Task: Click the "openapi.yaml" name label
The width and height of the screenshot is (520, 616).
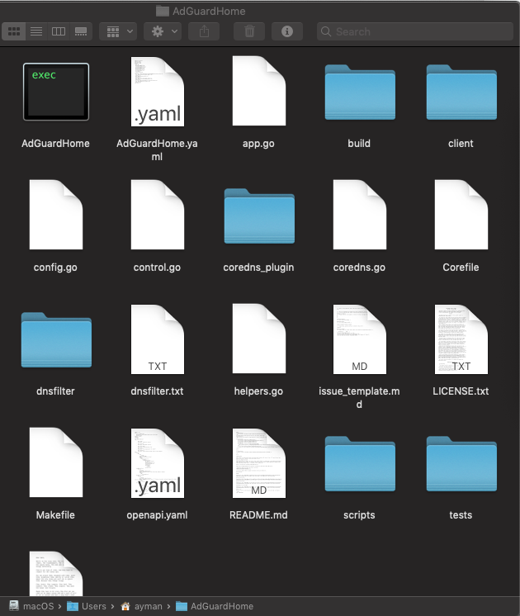Action: click(x=157, y=514)
